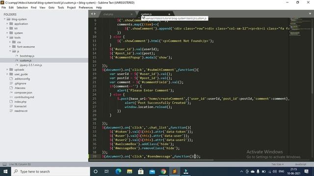Open the Project menu
This screenshot has height=176, width=314.
(71, 7)
